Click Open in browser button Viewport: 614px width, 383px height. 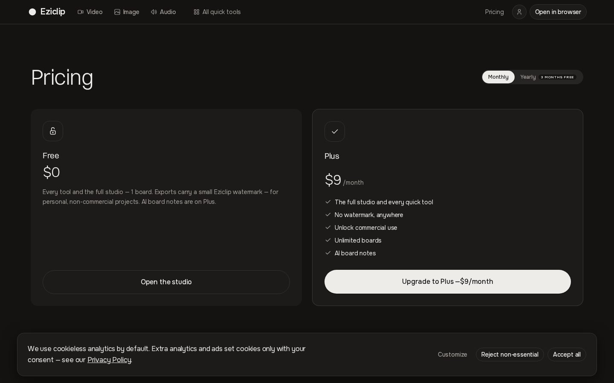(x=558, y=12)
